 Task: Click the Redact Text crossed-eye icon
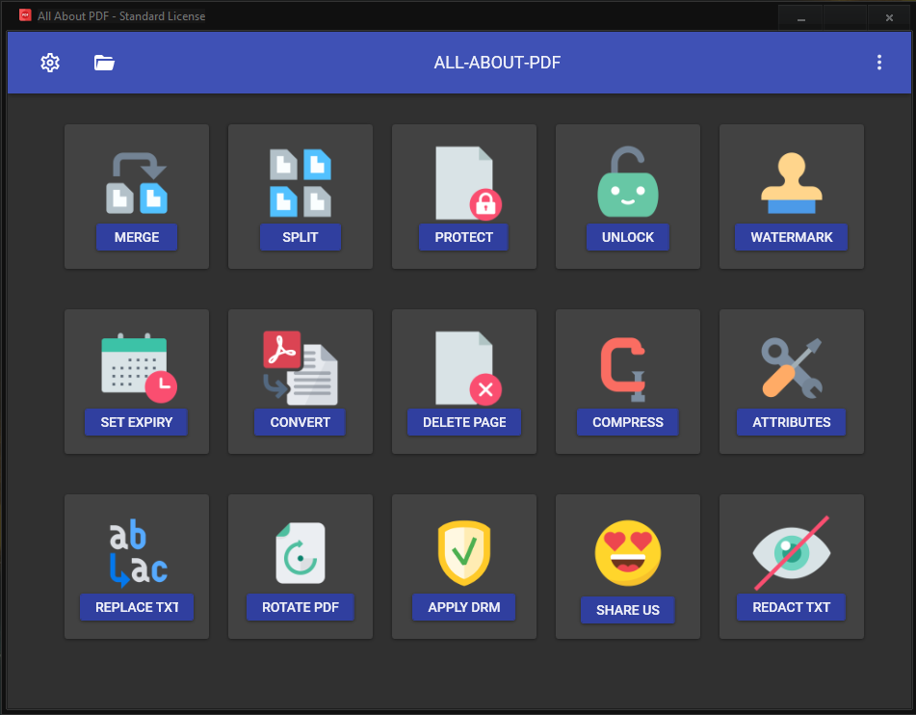tap(792, 553)
